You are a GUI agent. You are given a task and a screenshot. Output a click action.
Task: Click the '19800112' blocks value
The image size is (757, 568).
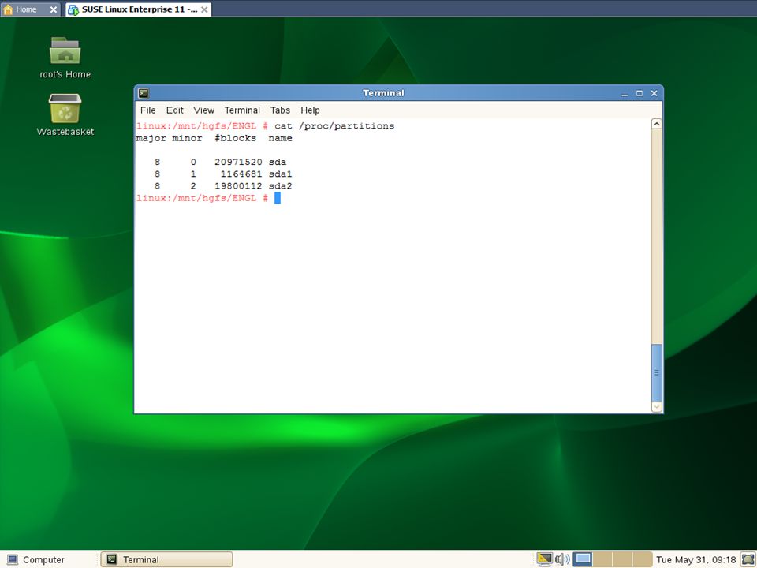coord(238,186)
